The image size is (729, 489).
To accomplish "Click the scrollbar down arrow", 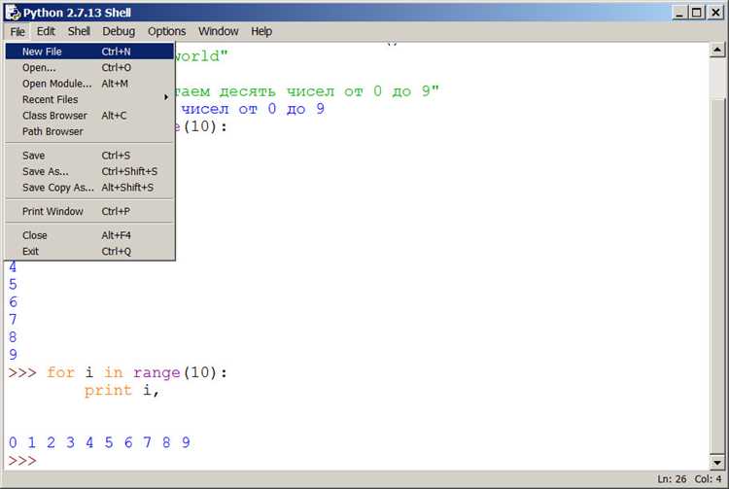I will coord(717,462).
